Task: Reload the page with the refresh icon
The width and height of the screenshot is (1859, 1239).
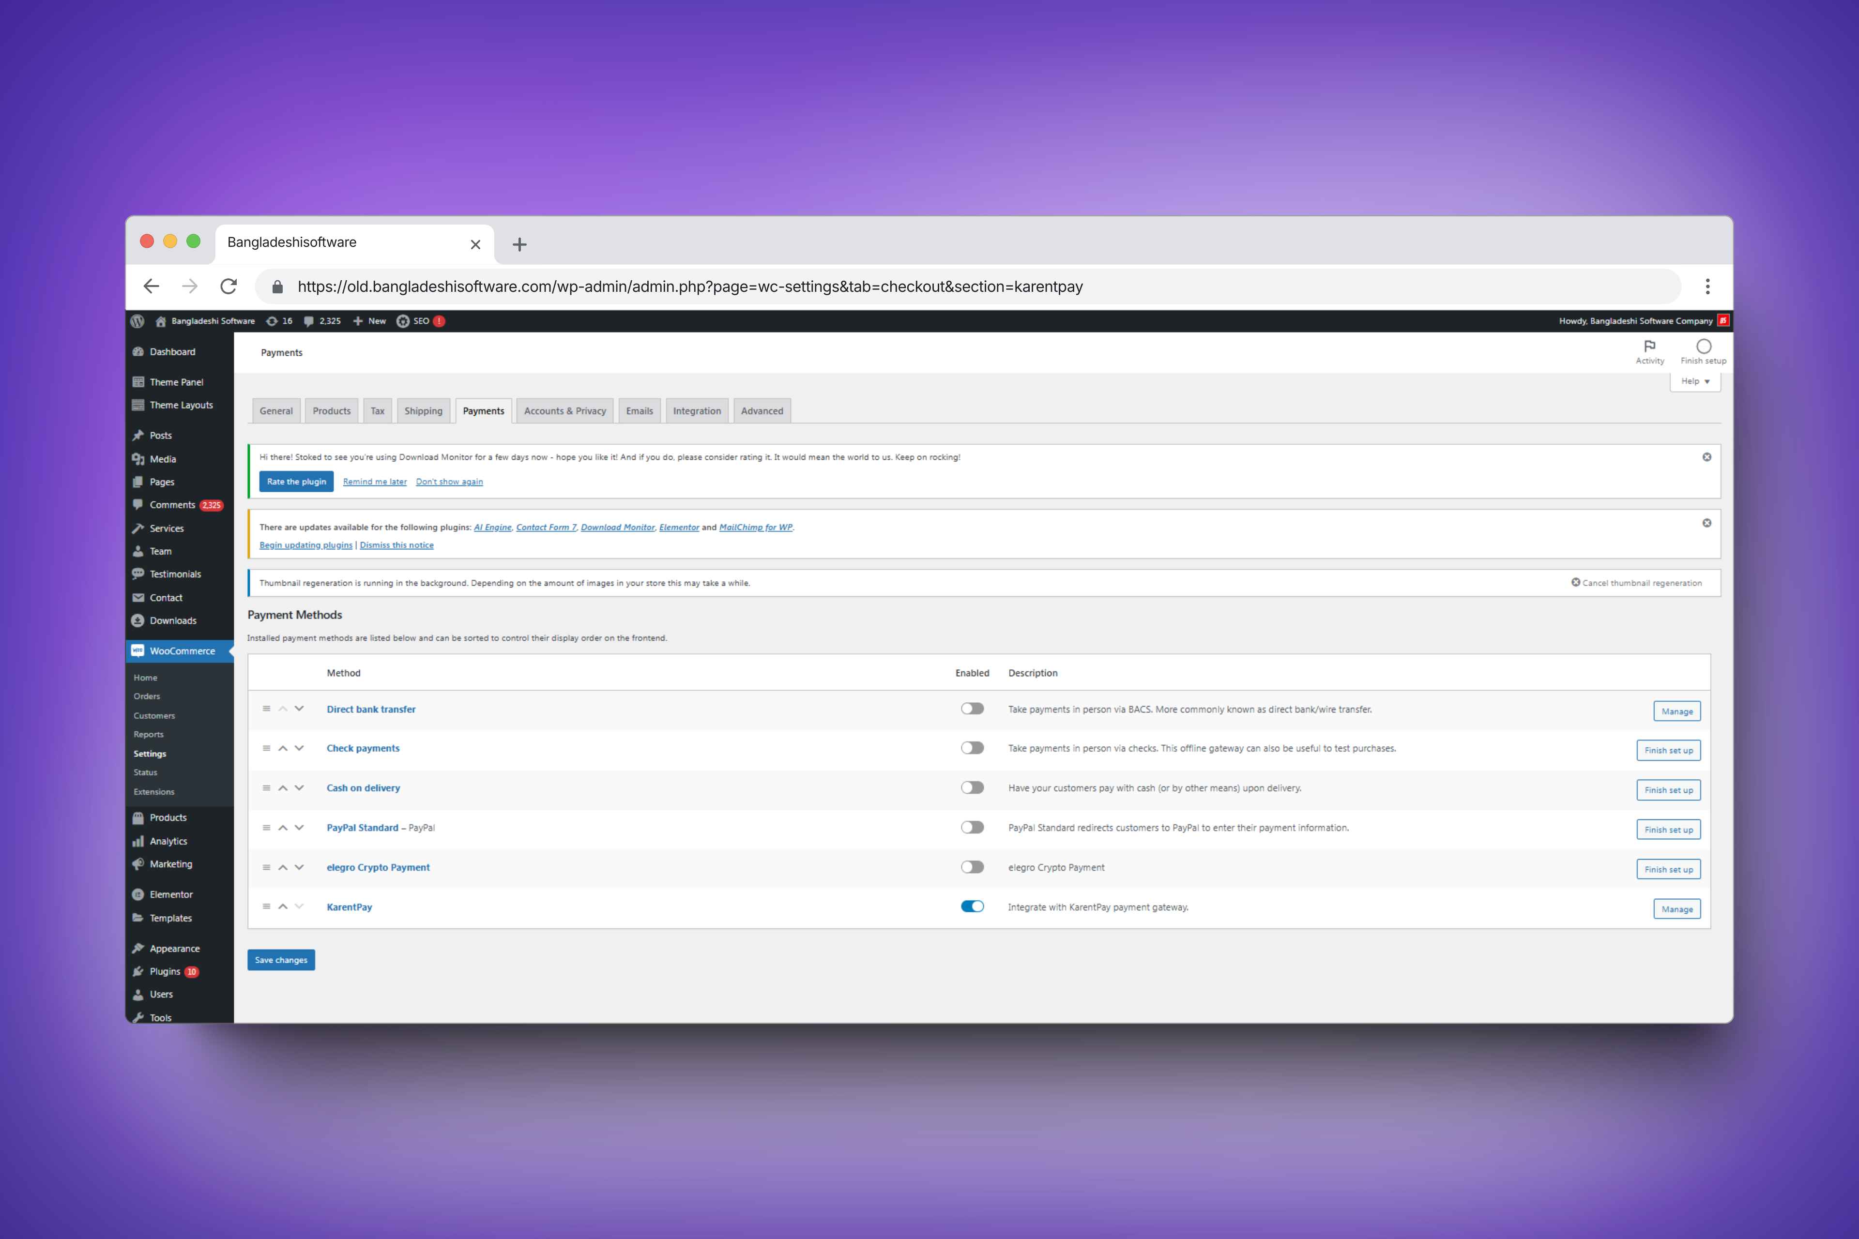Action: pos(229,286)
